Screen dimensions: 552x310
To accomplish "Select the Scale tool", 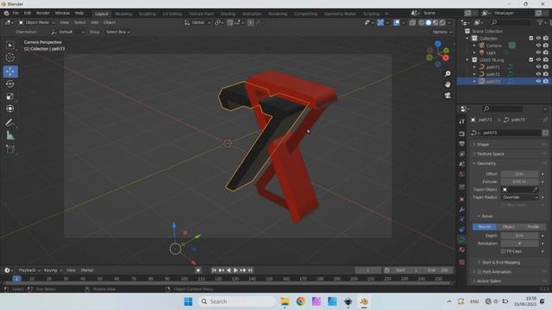I will (9, 96).
